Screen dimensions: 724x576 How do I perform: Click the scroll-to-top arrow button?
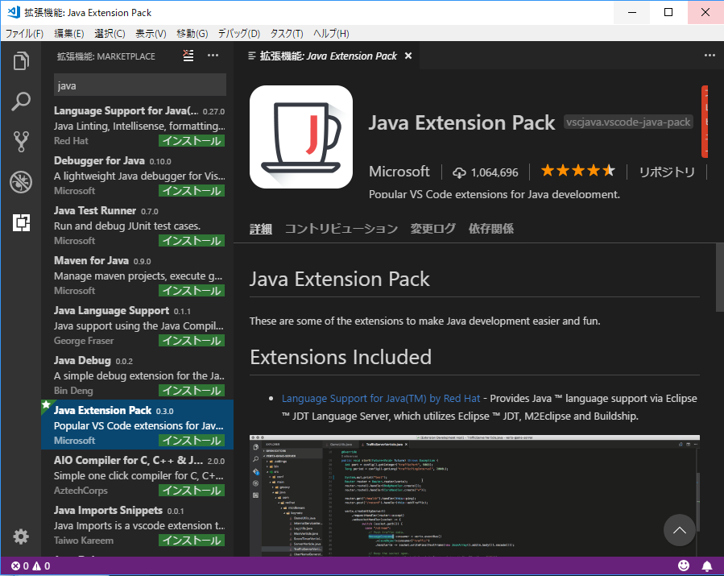coord(679,530)
